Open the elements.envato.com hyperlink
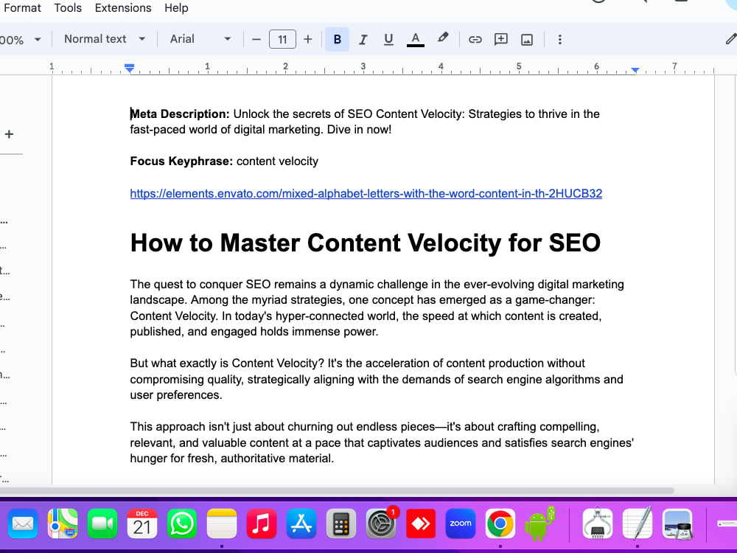This screenshot has height=553, width=737. 366,193
